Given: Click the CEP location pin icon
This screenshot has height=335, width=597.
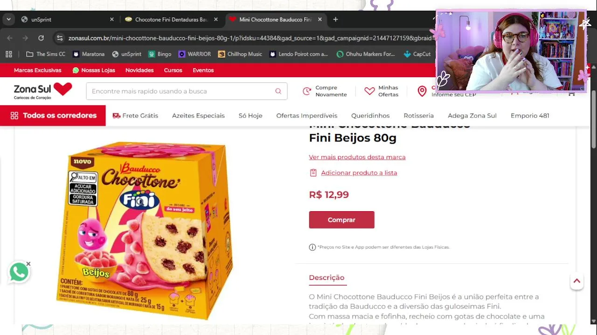Looking at the screenshot, I should [x=422, y=91].
